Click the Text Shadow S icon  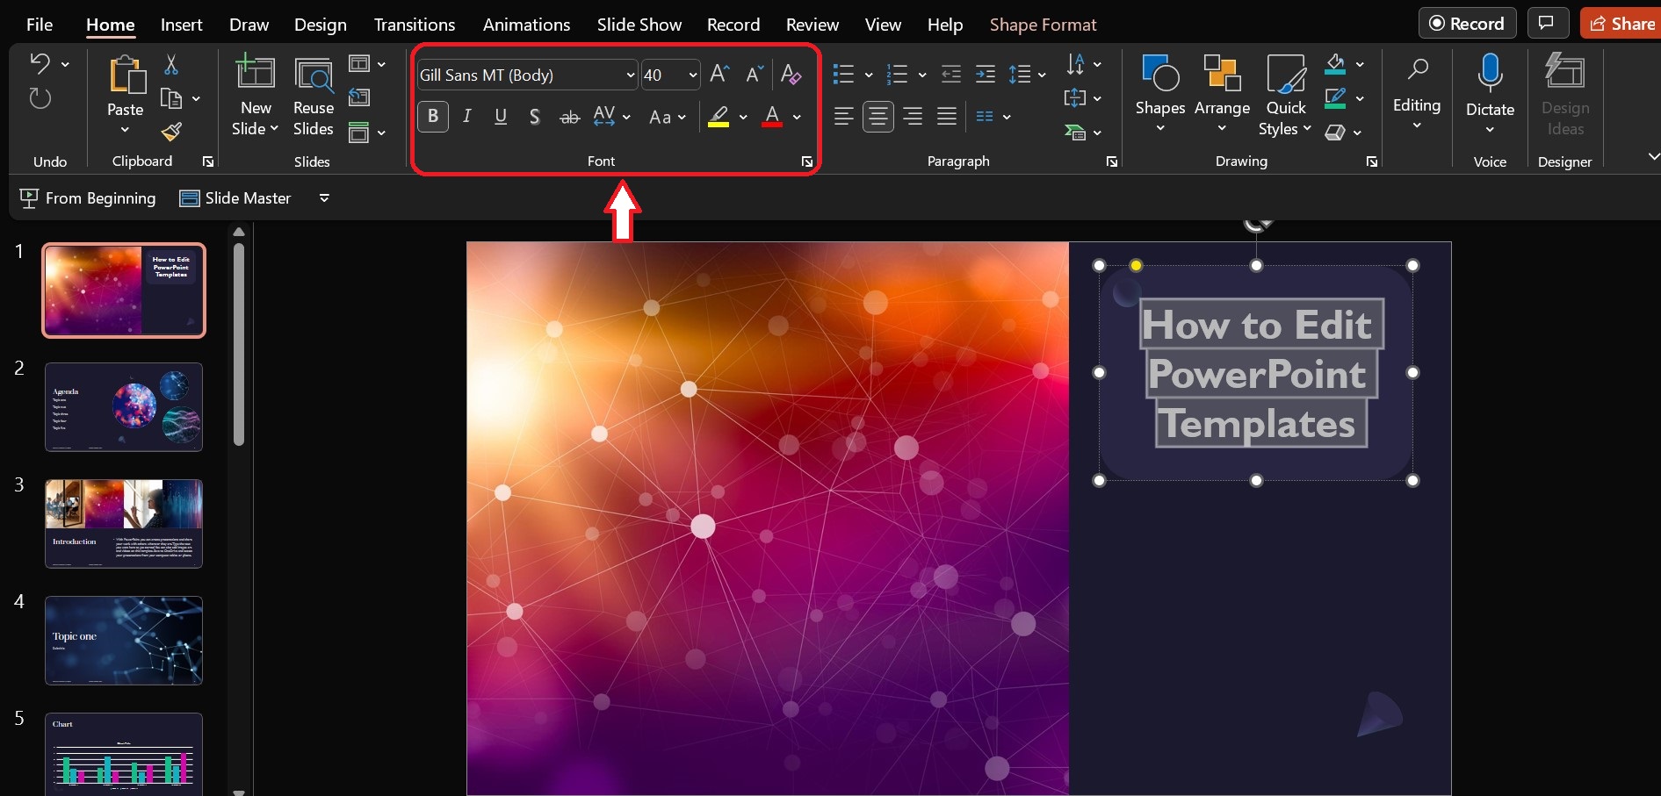tap(534, 117)
